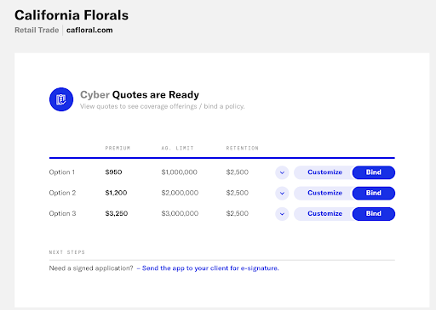The image size is (436, 310).
Task: Click the Ag. Limit column header
Action: coord(177,148)
